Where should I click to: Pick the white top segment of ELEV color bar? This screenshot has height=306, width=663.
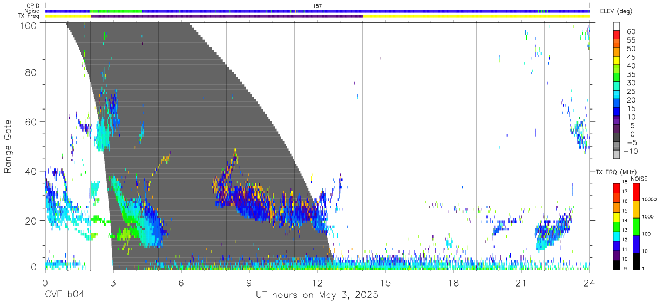pyautogui.click(x=617, y=26)
